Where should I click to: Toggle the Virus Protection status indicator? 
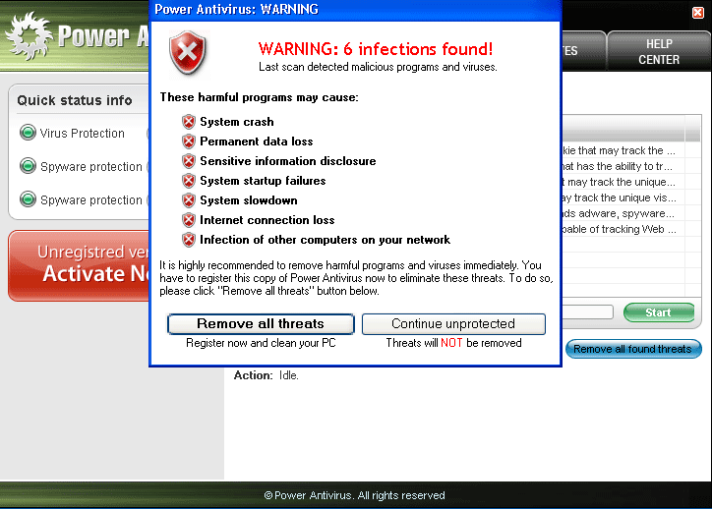coord(28,134)
